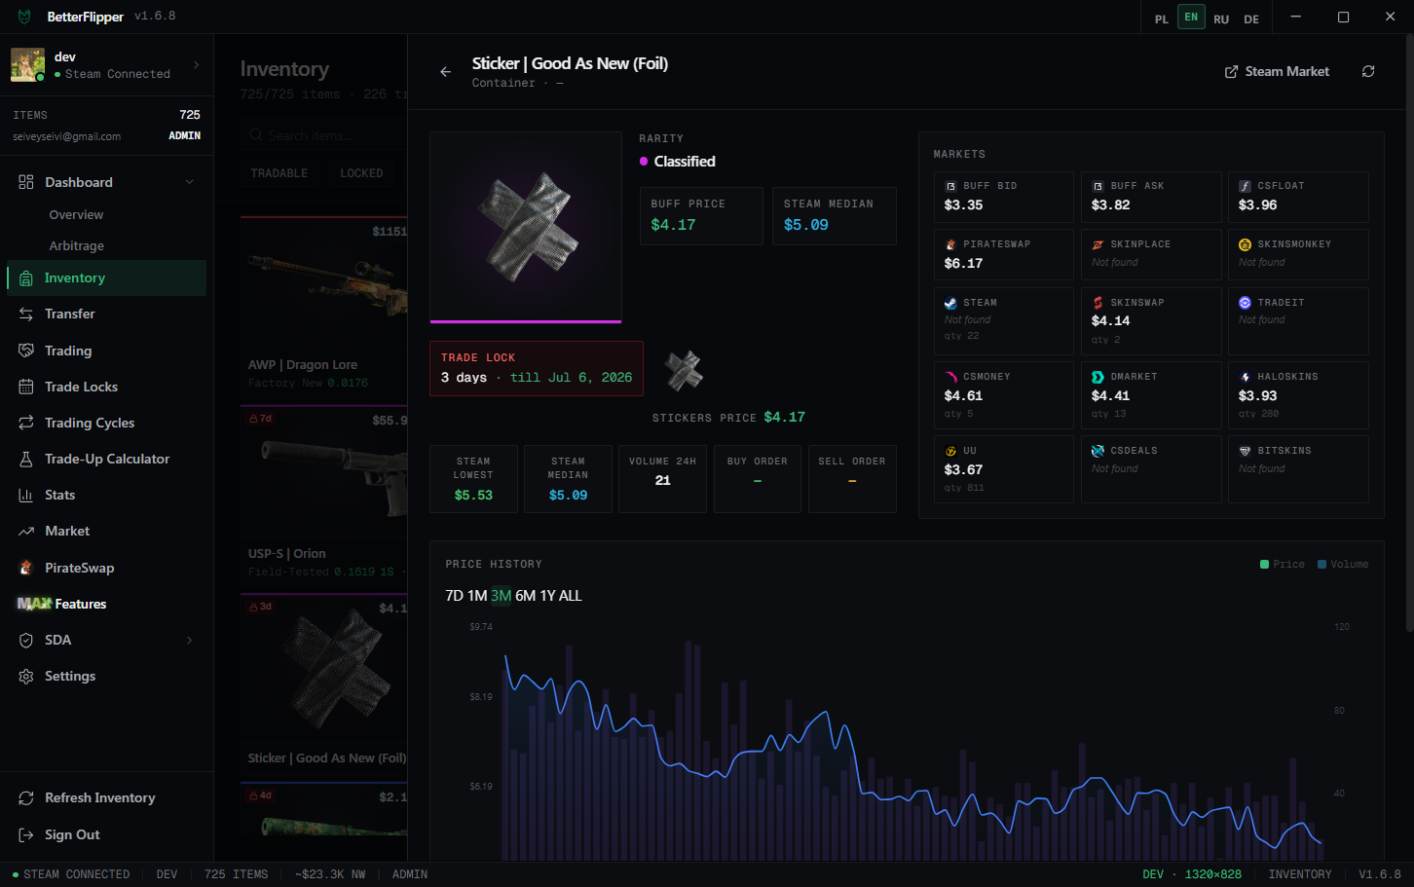Screen dimensions: 1414x887
Task: Switch language to PL
Action: coord(1162,18)
